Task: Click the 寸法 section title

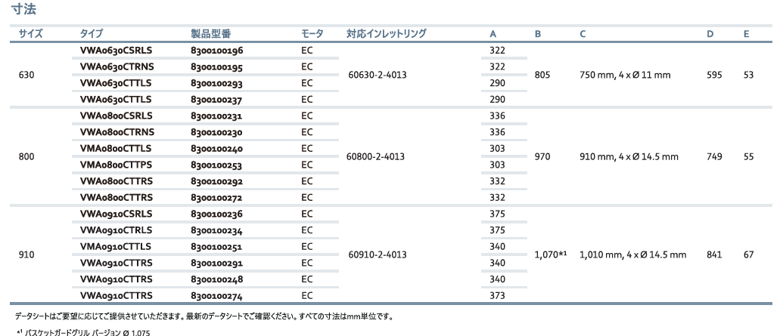Action: tap(24, 9)
